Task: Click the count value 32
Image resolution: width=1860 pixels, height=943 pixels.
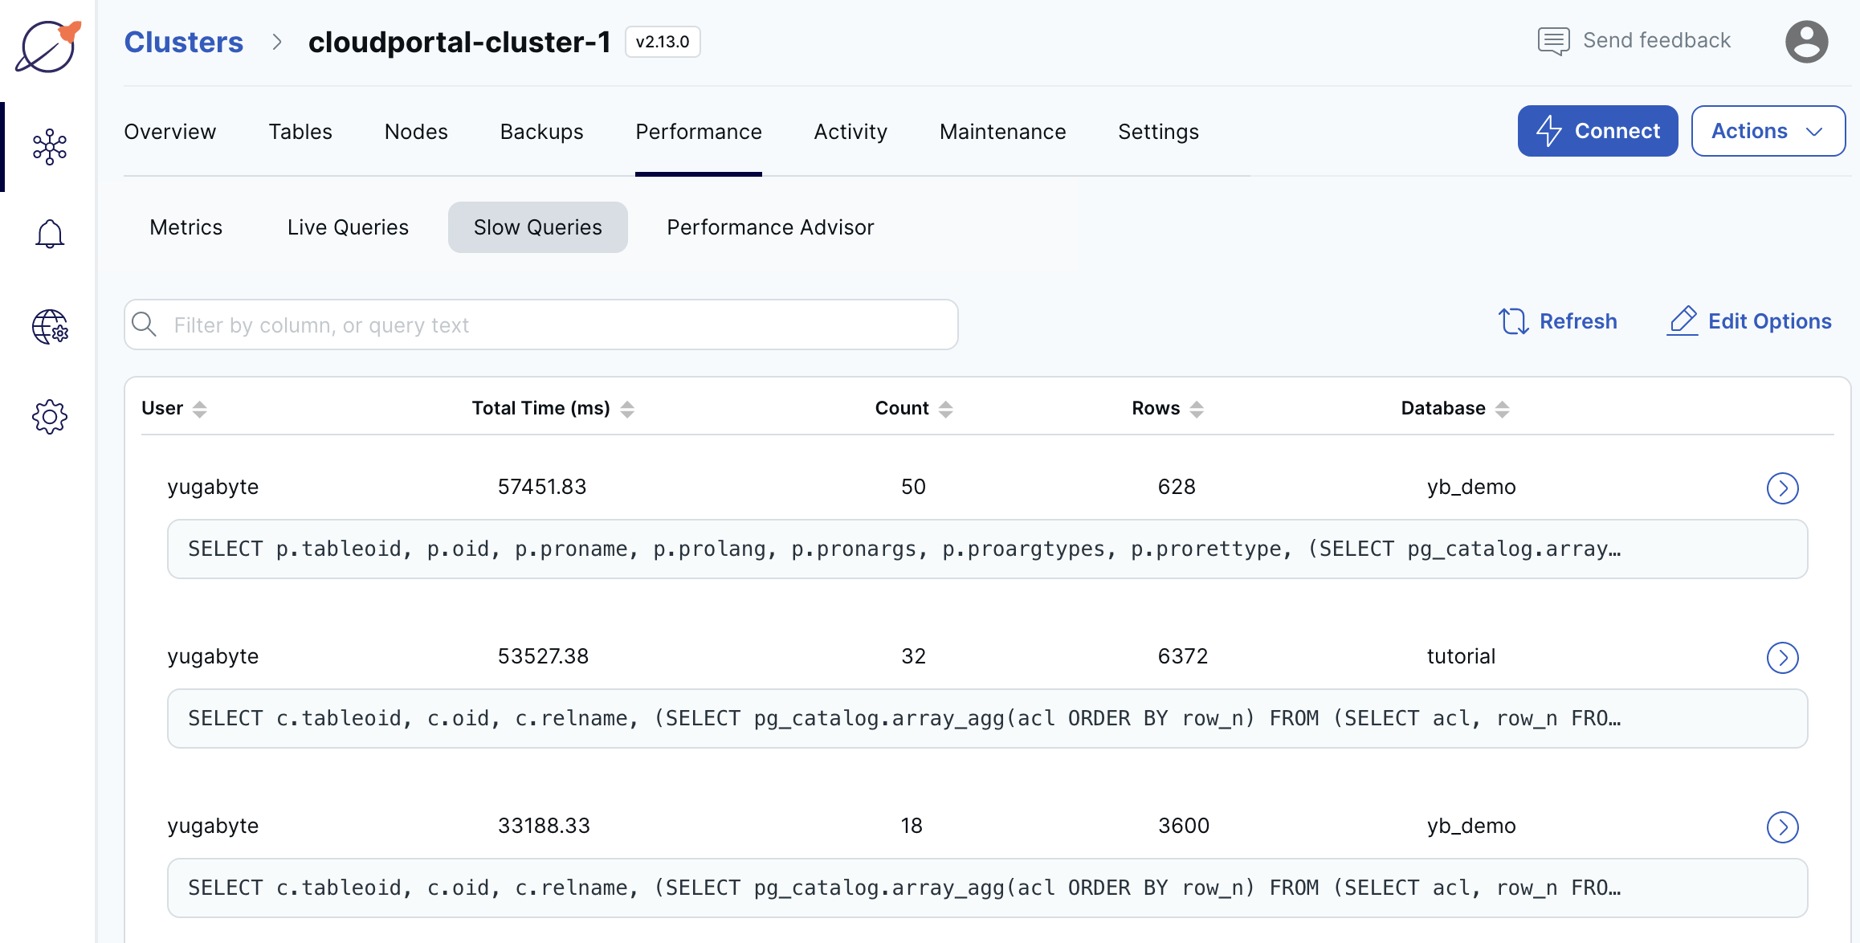Action: click(x=913, y=656)
